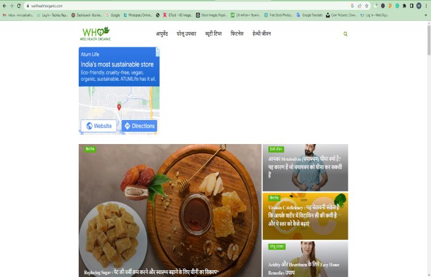
Task: Close the Atum Life ad
Action: coord(158,49)
